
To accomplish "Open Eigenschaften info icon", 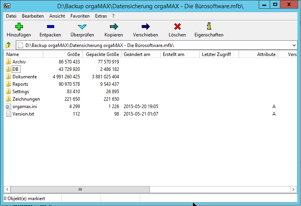I will (x=209, y=27).
